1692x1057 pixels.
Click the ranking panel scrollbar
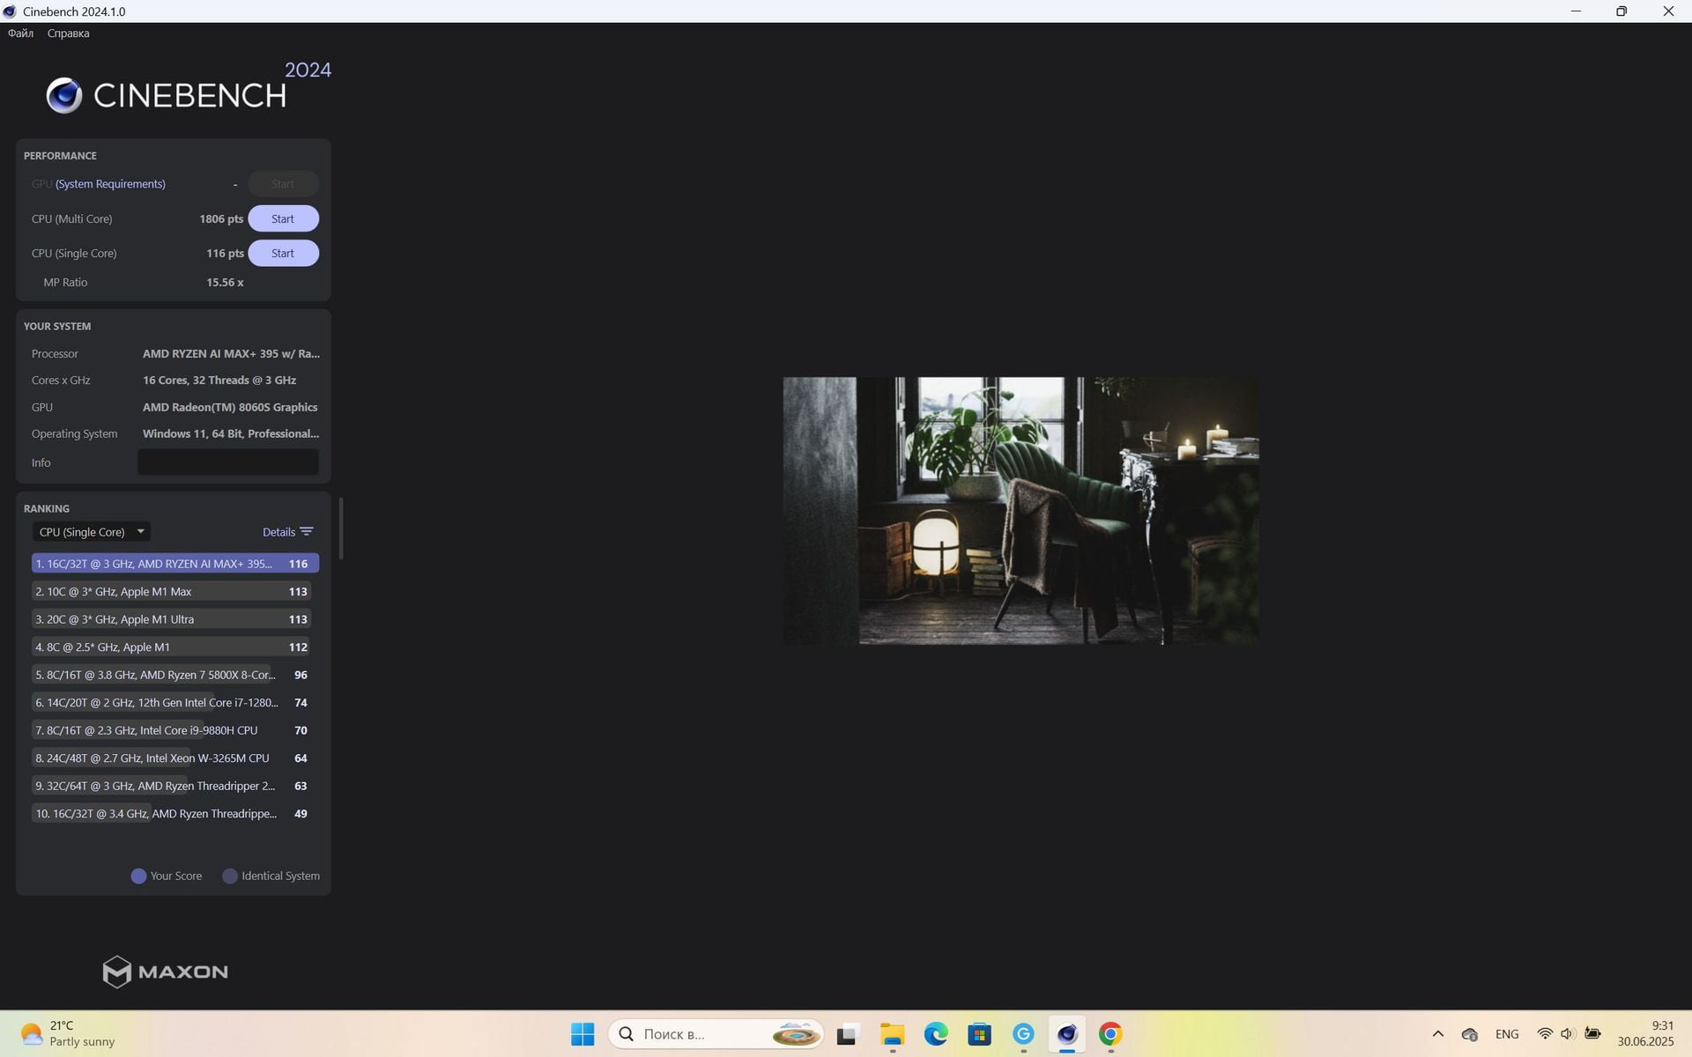[x=340, y=527]
